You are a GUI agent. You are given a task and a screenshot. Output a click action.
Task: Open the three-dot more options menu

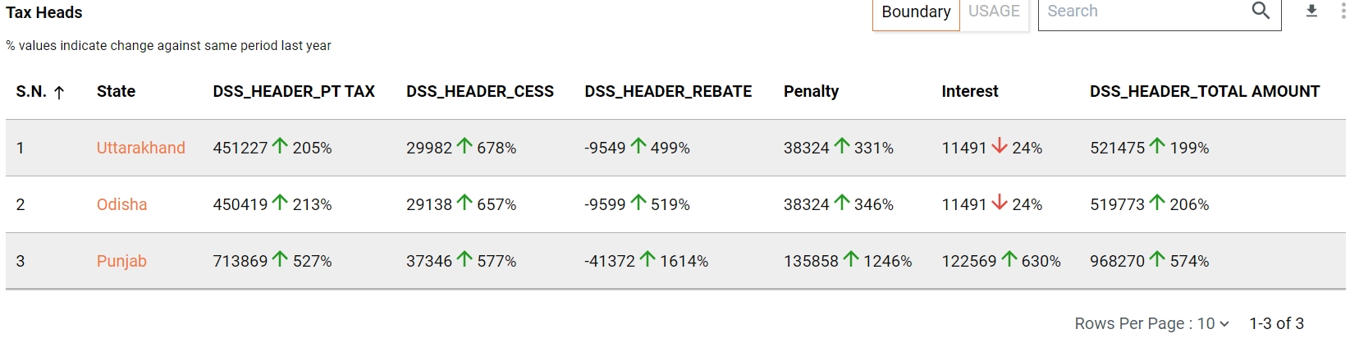pos(1343,11)
